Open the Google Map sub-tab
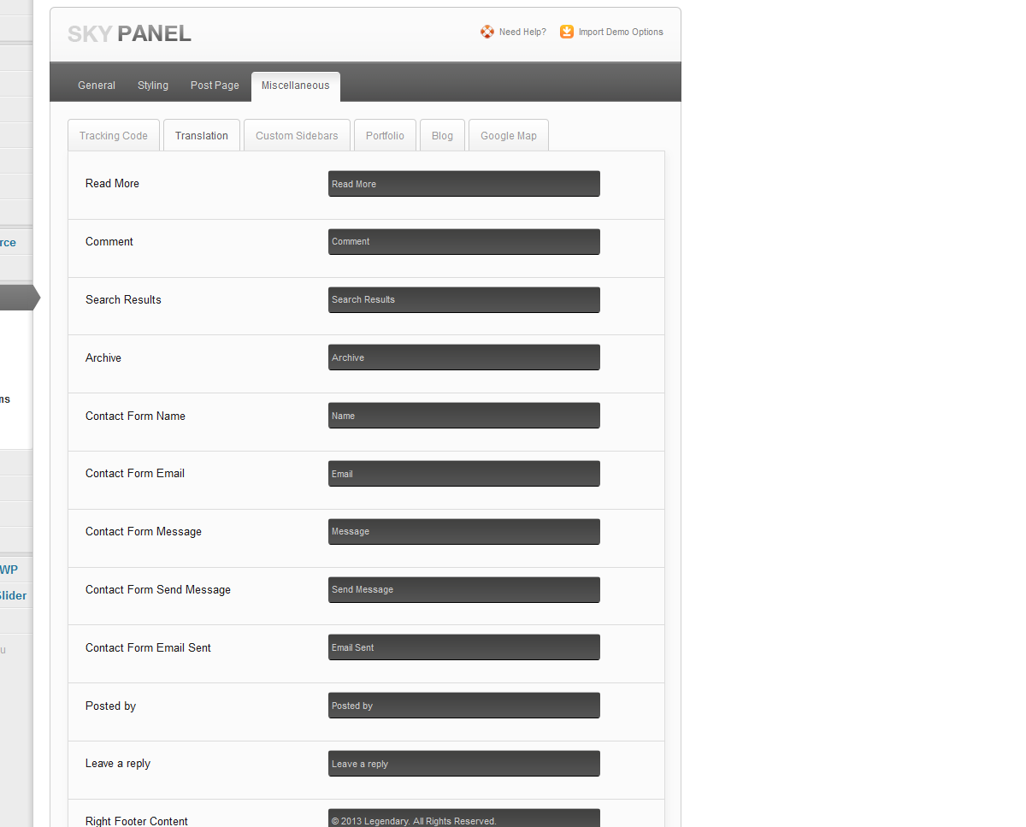Image resolution: width=1026 pixels, height=827 pixels. [x=509, y=136]
